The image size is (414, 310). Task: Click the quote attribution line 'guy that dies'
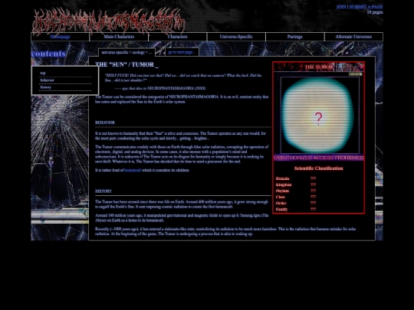160,88
